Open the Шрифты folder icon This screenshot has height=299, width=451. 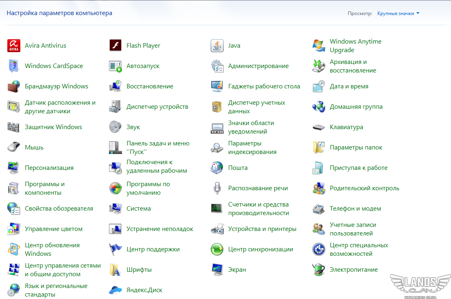(115, 270)
